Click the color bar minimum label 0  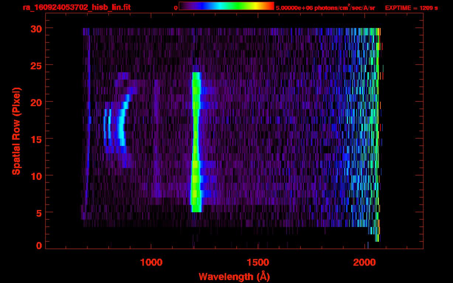tap(176, 7)
